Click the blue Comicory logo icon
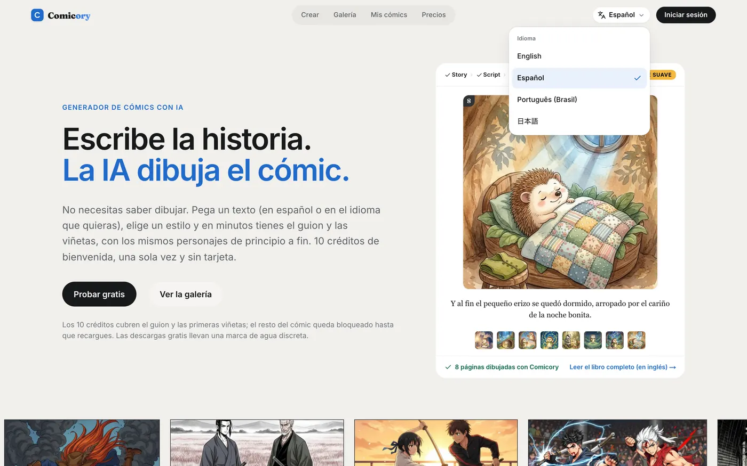 coord(37,15)
